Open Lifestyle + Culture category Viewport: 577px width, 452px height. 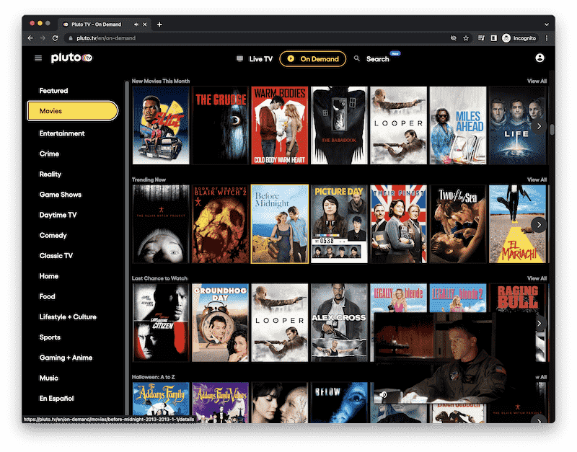[68, 317]
